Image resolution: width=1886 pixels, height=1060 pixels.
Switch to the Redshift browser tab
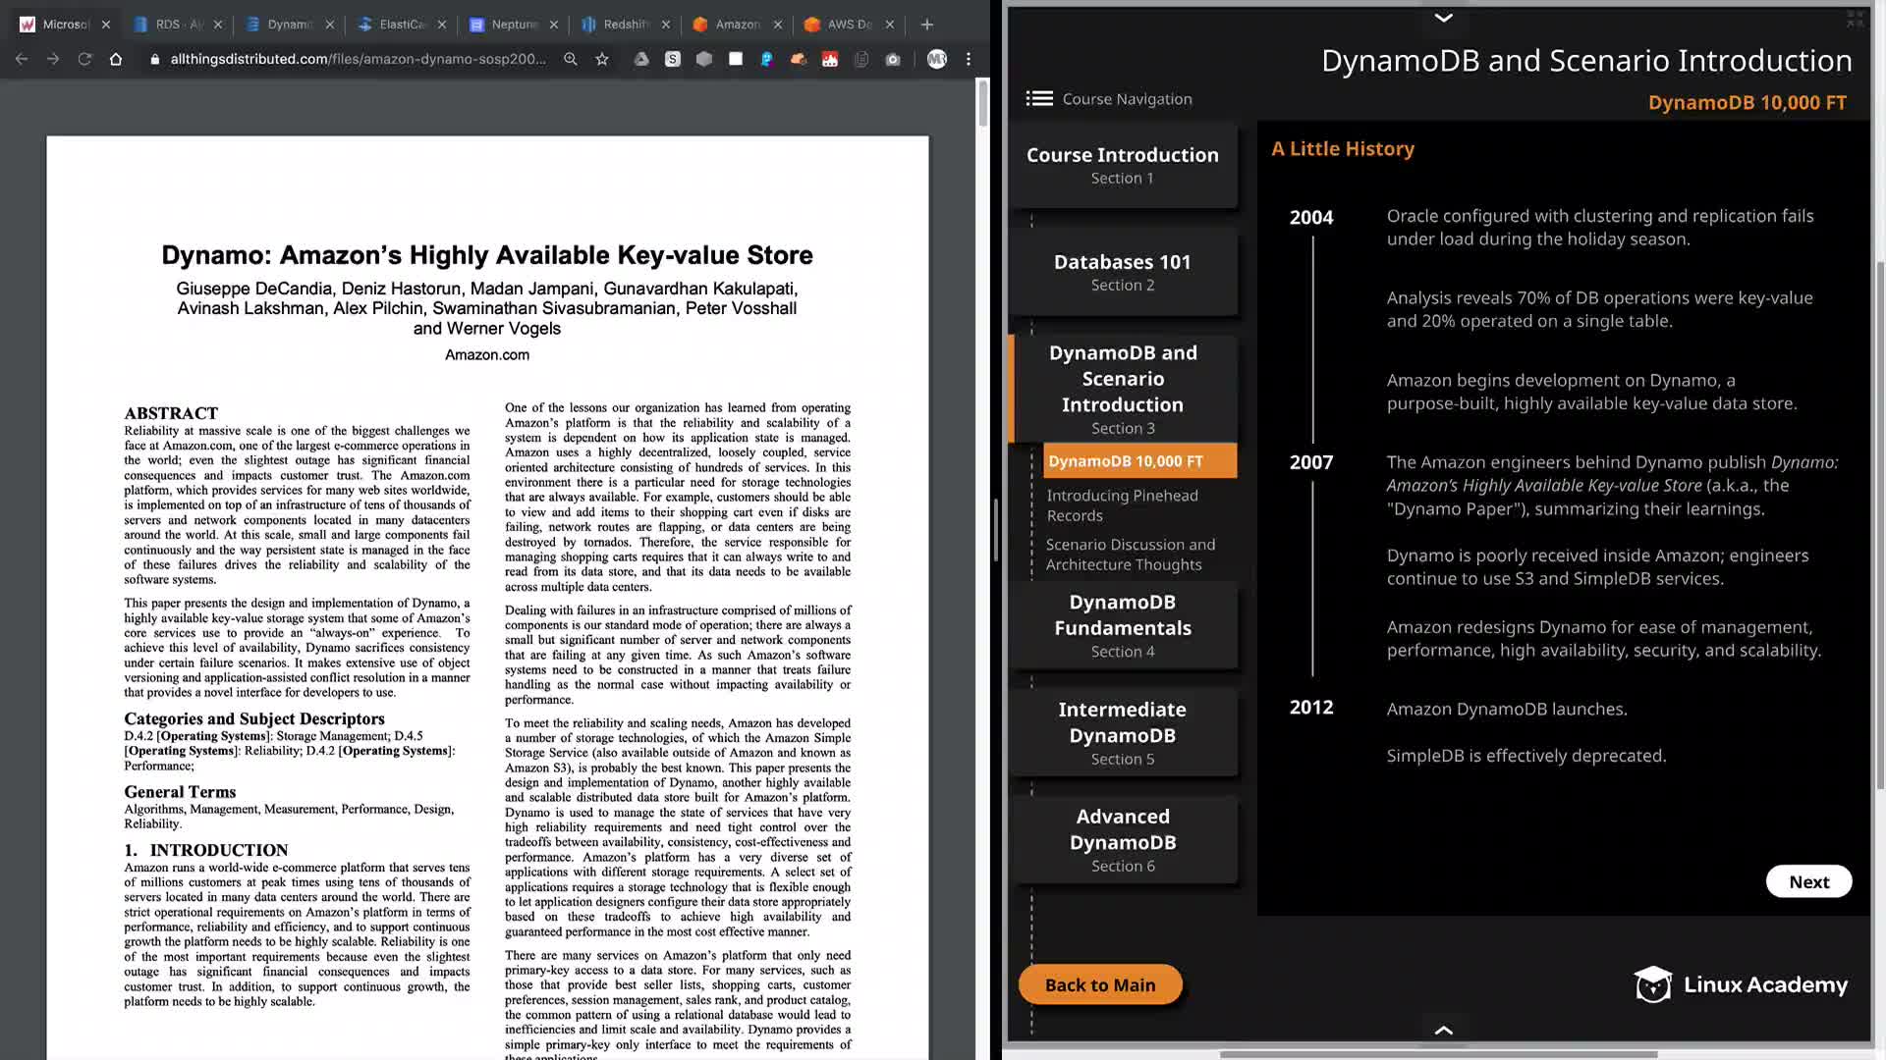pyautogui.click(x=626, y=25)
